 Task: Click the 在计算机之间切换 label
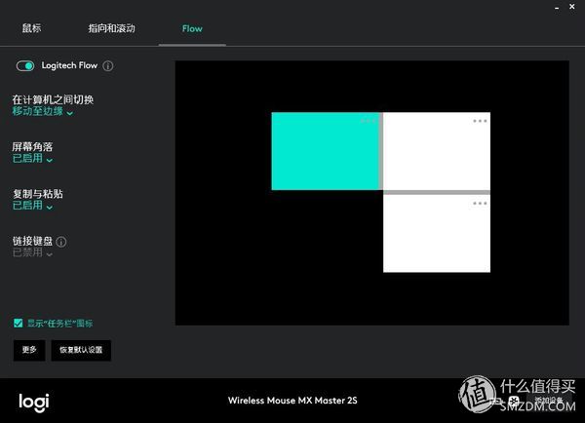(53, 99)
